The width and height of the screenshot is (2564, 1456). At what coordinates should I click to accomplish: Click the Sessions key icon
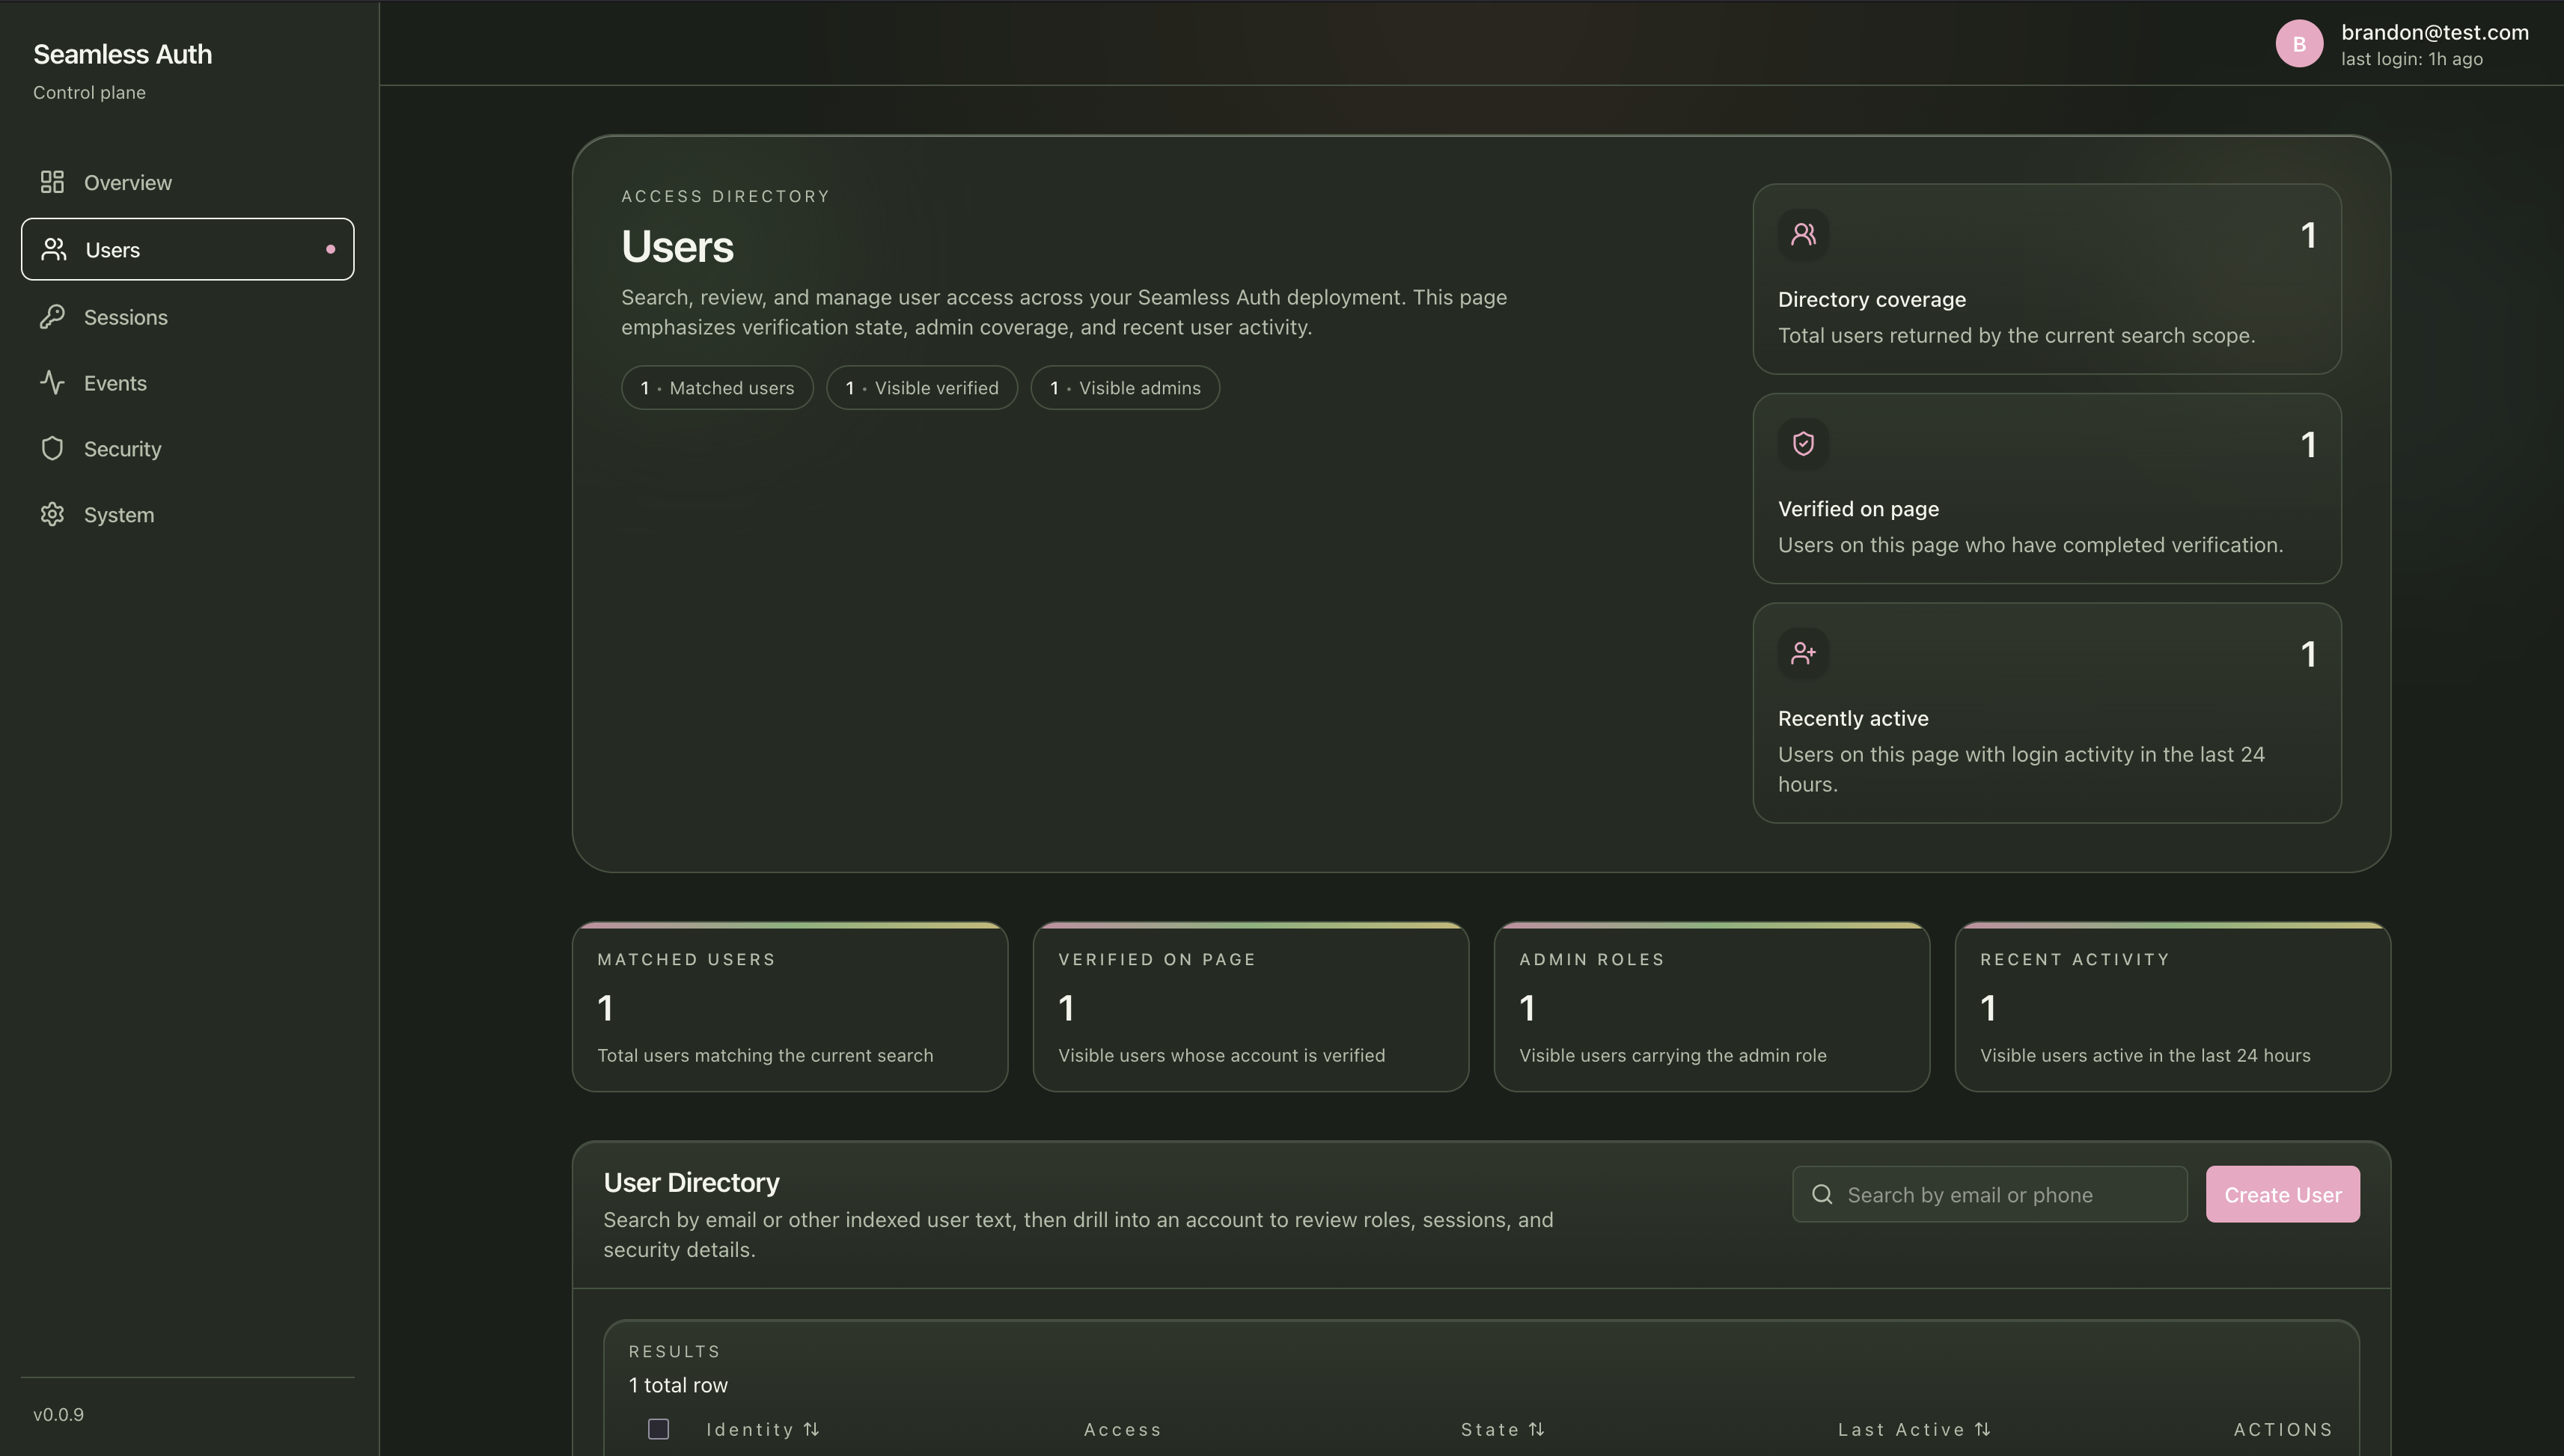52,316
